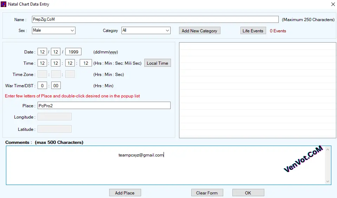337x198 pixels.
Task: Confirm the form with OK button
Action: [x=248, y=193]
